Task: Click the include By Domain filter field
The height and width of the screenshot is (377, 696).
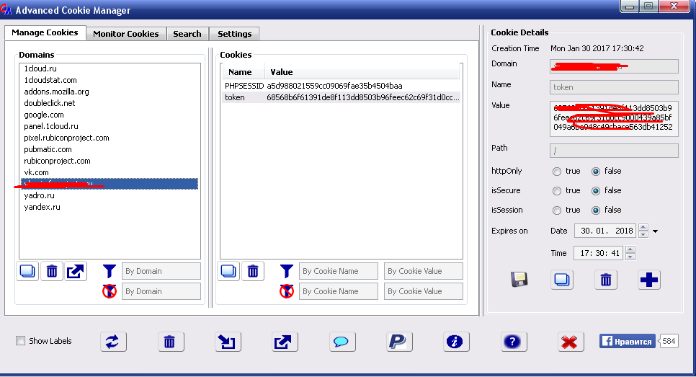Action: 161,271
